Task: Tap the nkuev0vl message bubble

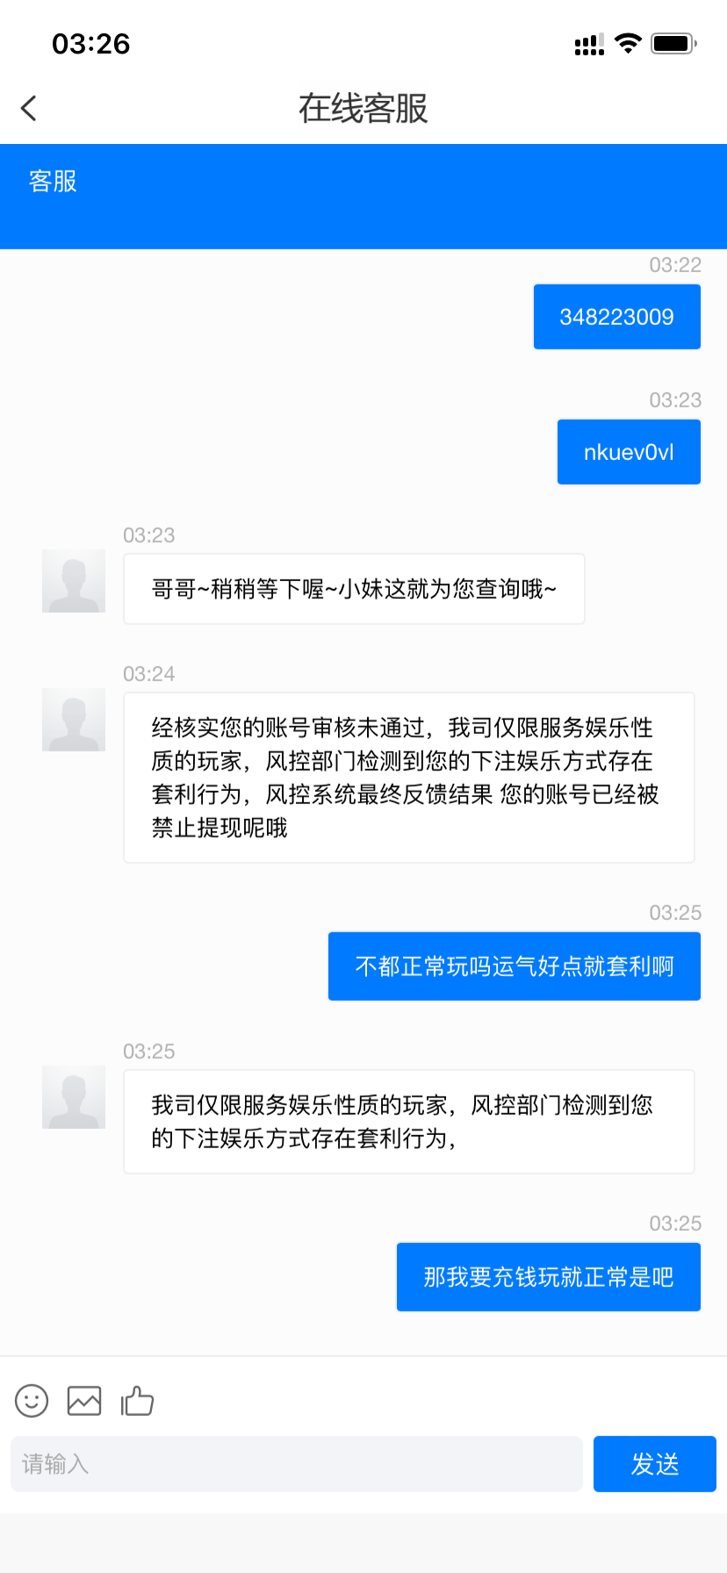Action: tap(629, 452)
